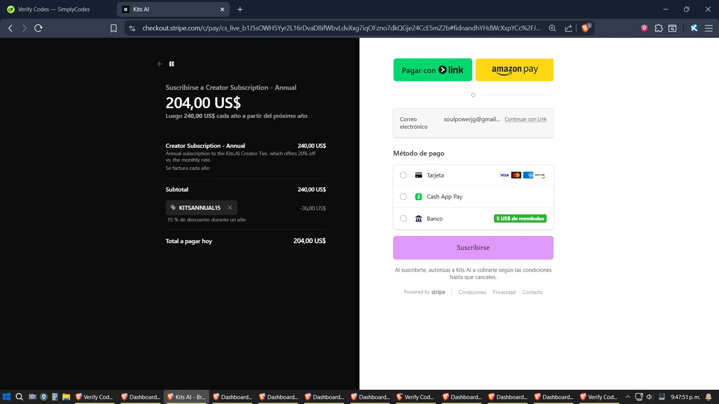
Task: Select the Banco payment radio button
Action: pos(403,219)
